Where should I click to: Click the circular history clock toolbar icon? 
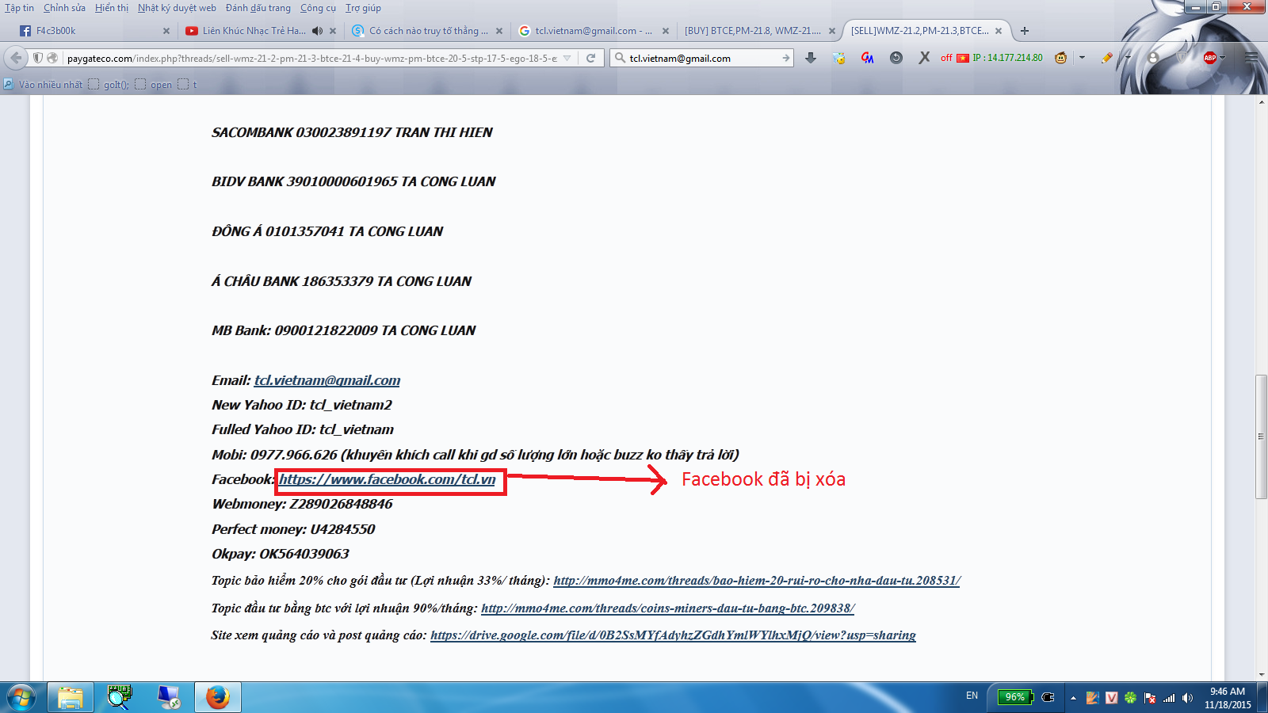[x=896, y=58]
